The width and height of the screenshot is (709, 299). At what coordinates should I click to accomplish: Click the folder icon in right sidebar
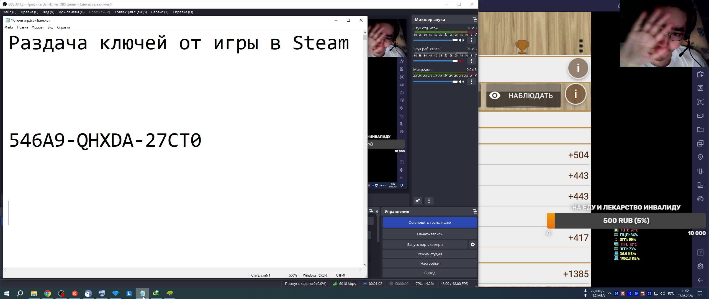tap(700, 130)
